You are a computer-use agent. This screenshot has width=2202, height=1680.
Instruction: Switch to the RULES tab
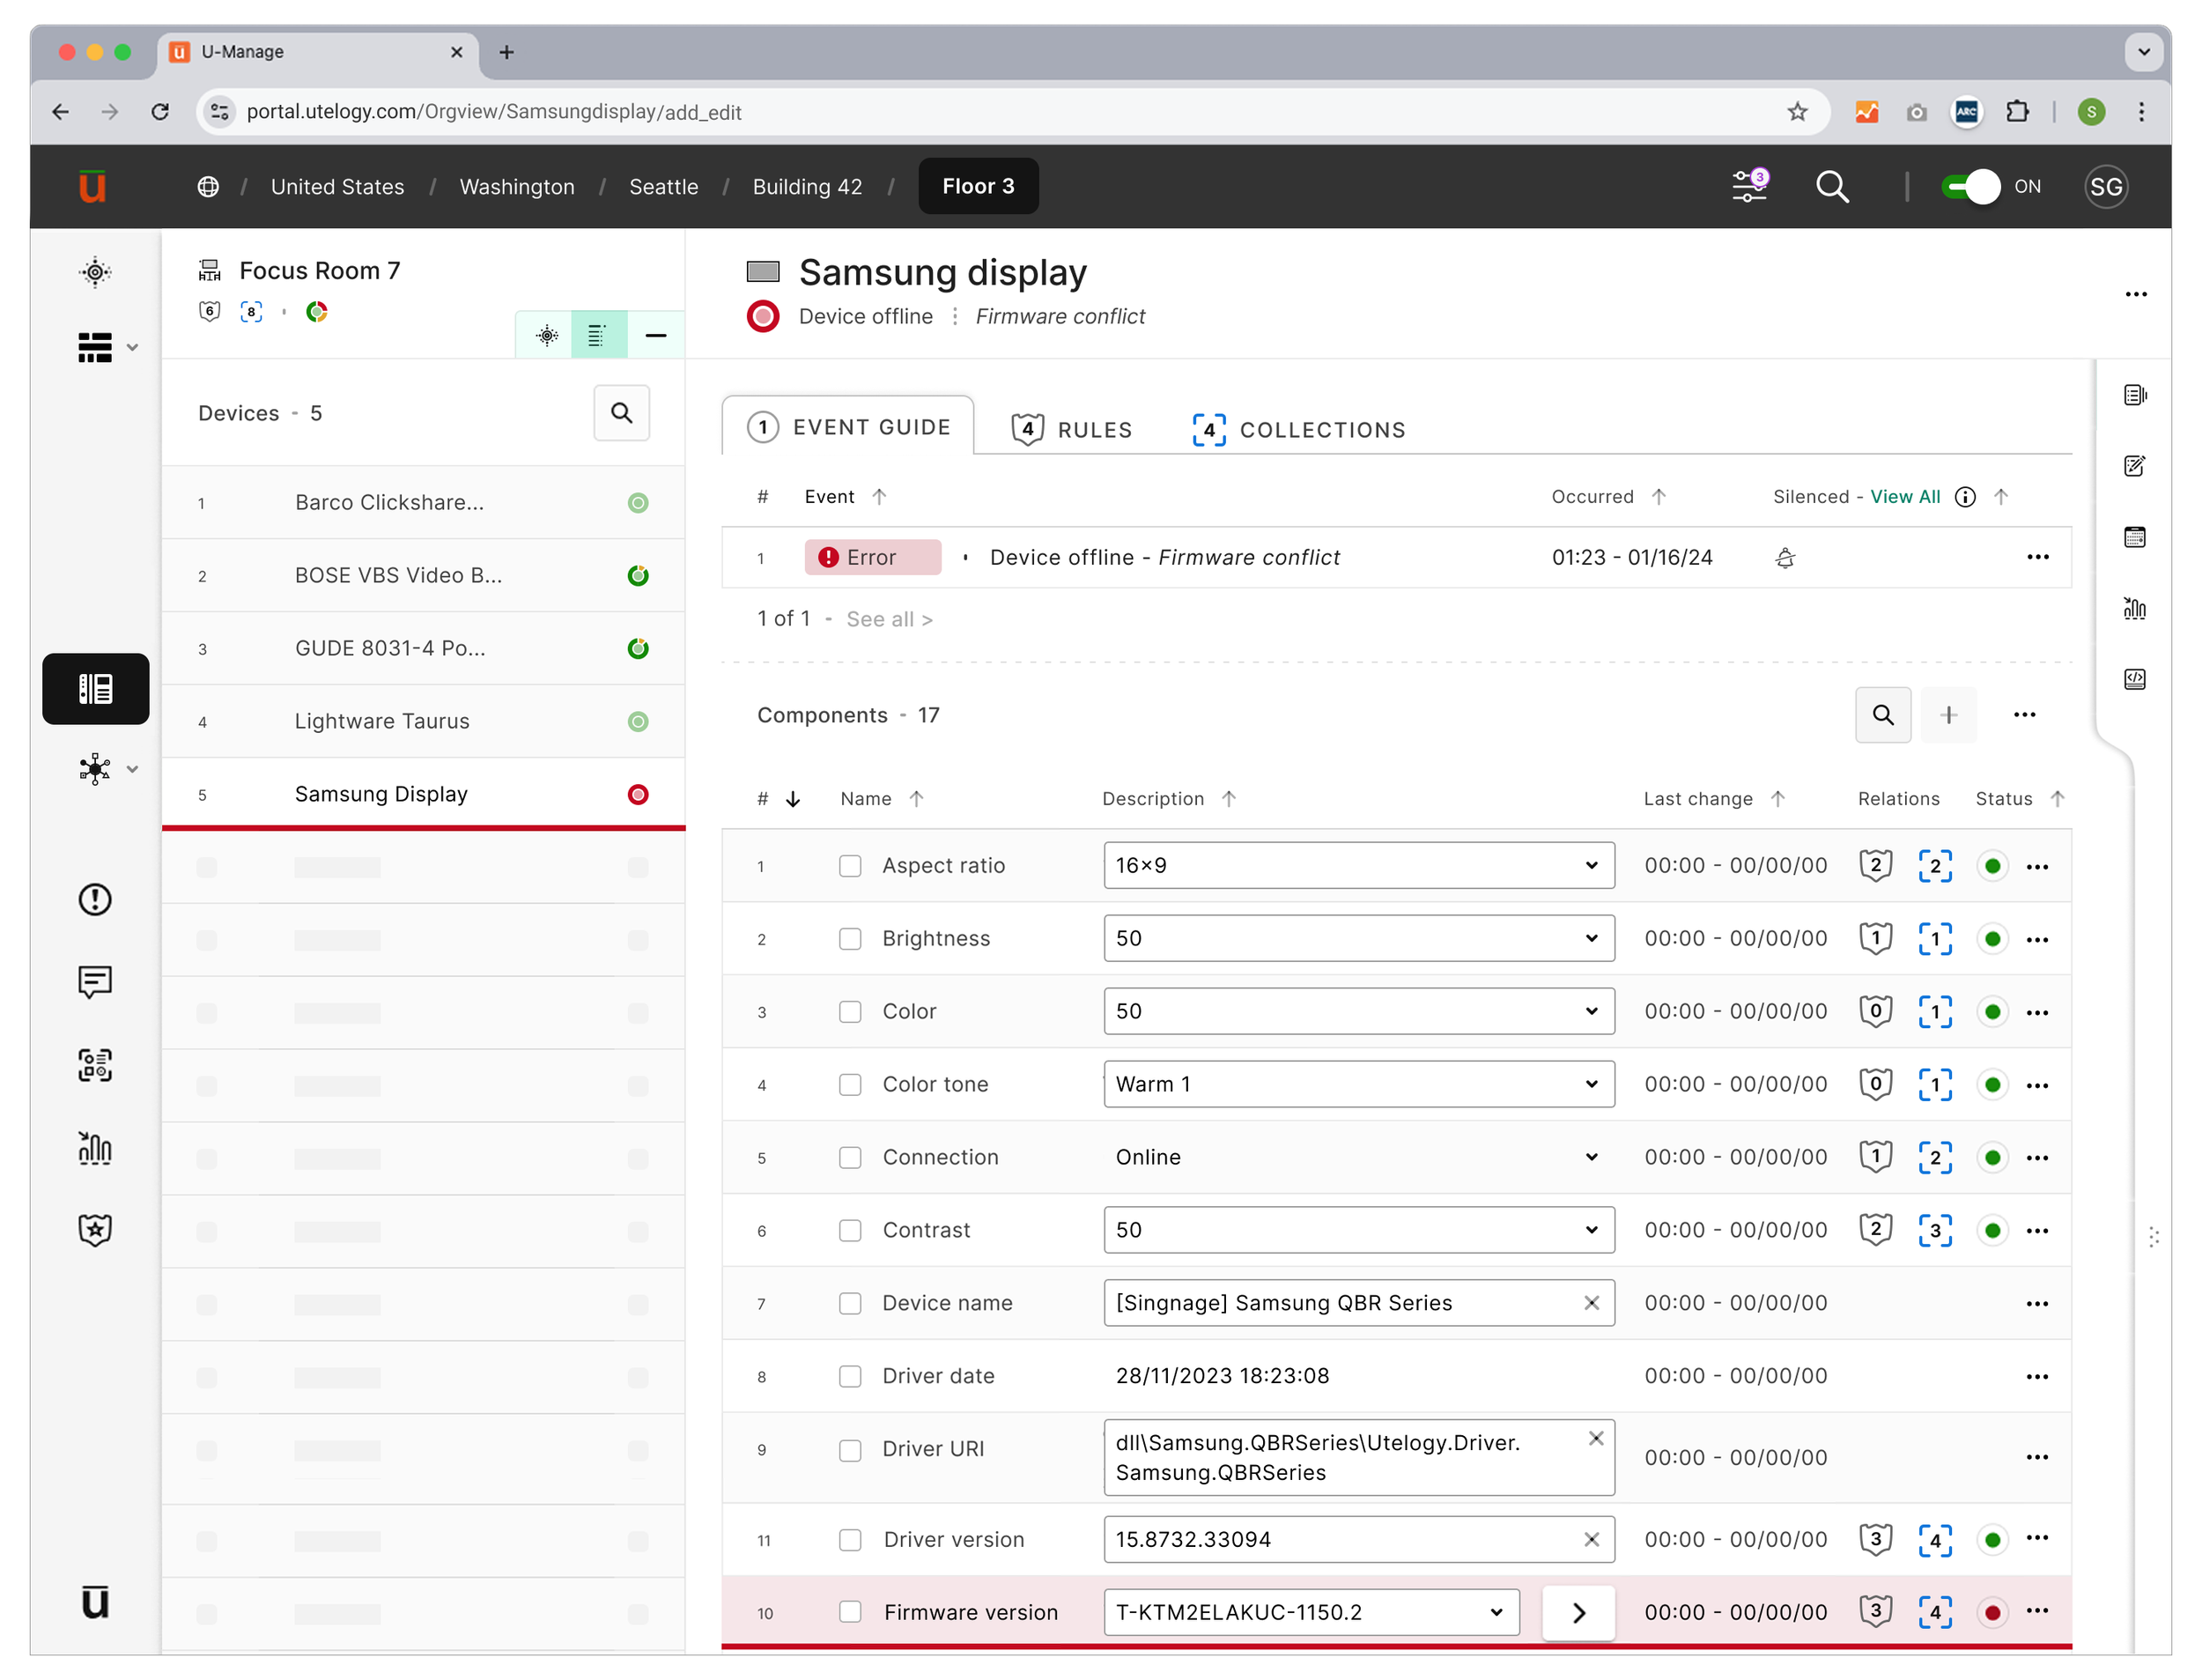[1072, 430]
